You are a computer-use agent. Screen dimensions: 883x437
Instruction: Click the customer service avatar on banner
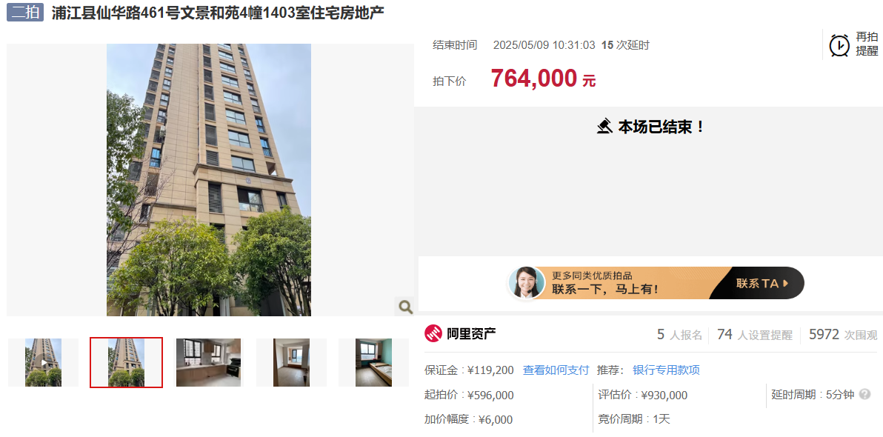pos(527,283)
